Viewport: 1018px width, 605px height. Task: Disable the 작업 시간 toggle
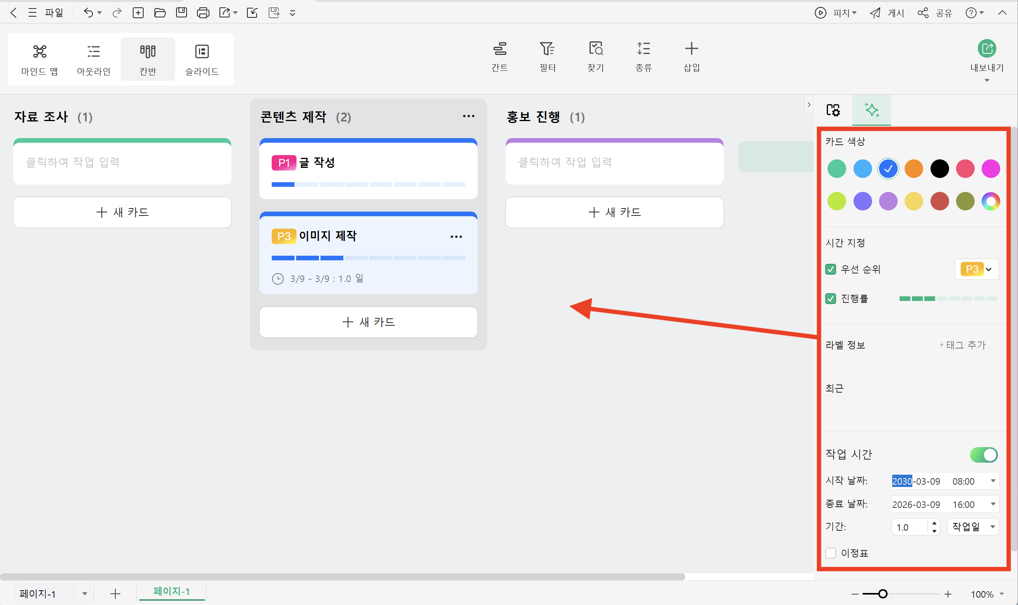click(x=982, y=455)
